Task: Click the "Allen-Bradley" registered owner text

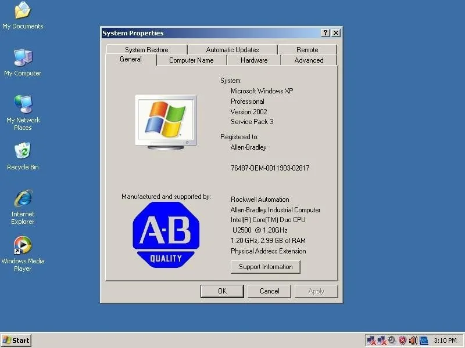Action: coord(249,147)
